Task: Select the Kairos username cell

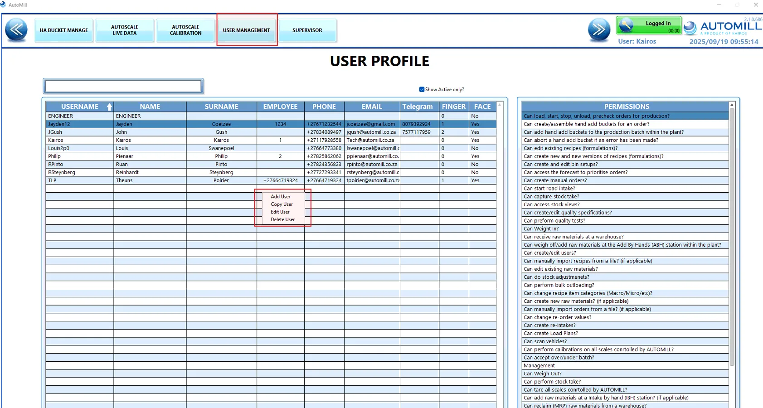Action: click(80, 141)
